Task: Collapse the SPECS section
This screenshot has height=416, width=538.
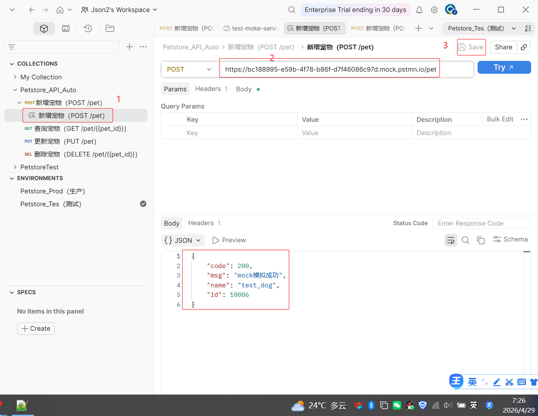Action: coord(12,292)
